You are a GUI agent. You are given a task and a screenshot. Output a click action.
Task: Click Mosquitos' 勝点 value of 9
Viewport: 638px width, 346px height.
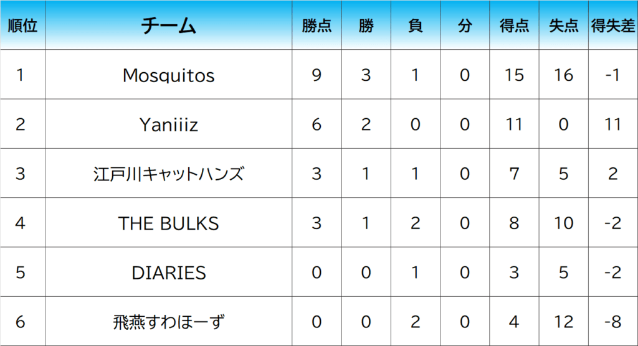(x=317, y=75)
